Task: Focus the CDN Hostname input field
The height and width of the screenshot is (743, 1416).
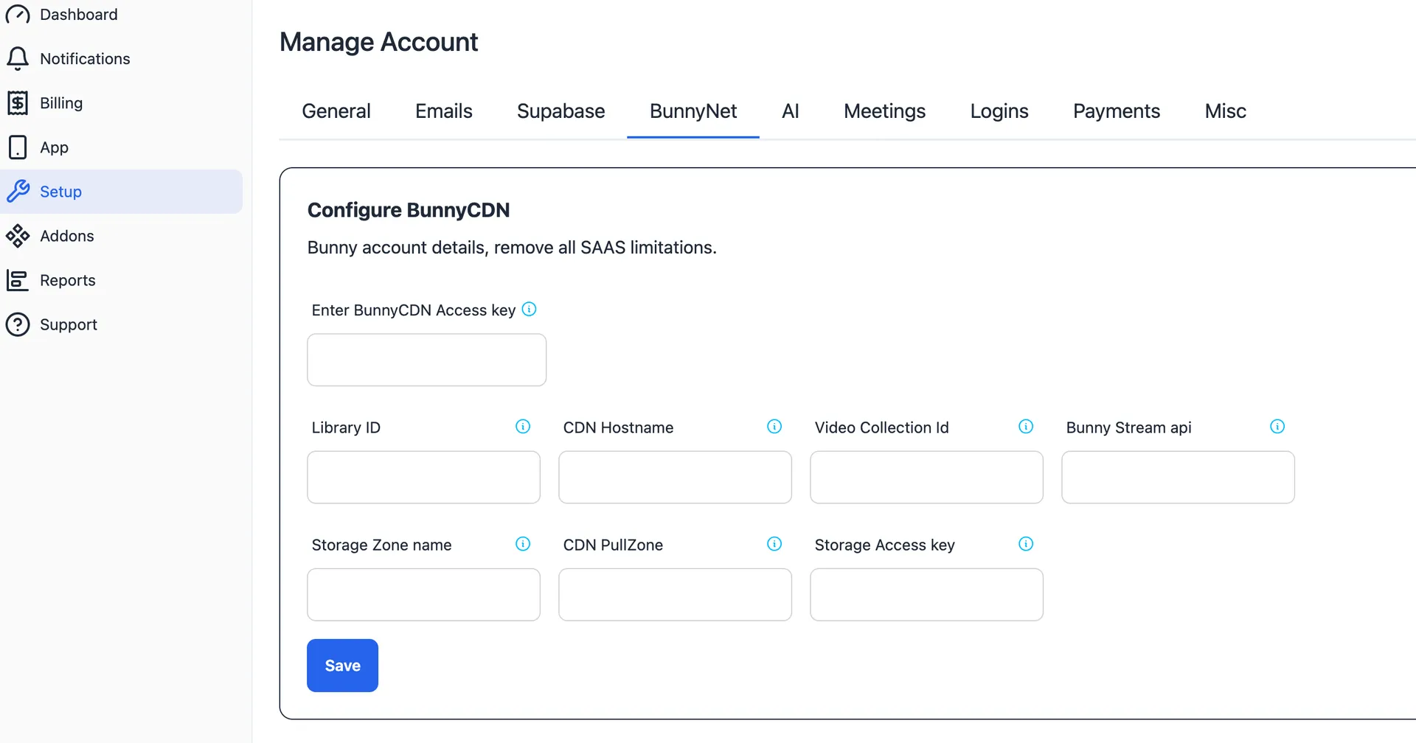Action: click(x=676, y=477)
